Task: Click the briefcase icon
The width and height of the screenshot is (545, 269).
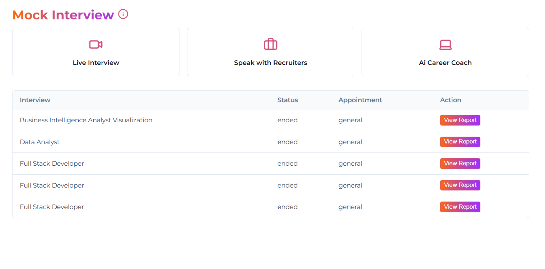Action: (x=270, y=44)
